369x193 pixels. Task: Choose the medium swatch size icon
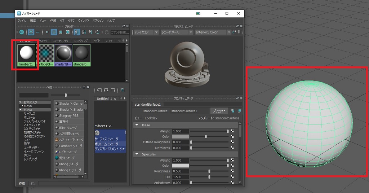point(54,32)
